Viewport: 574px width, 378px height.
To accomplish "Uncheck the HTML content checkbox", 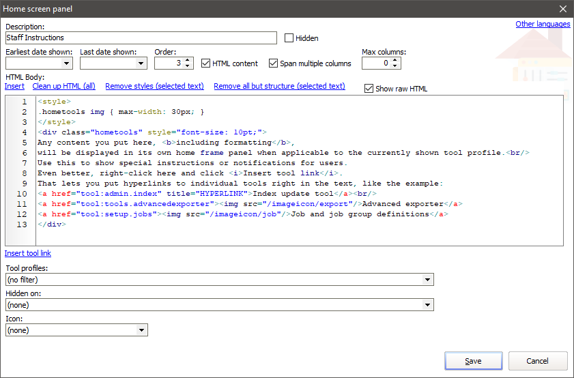I will point(205,63).
